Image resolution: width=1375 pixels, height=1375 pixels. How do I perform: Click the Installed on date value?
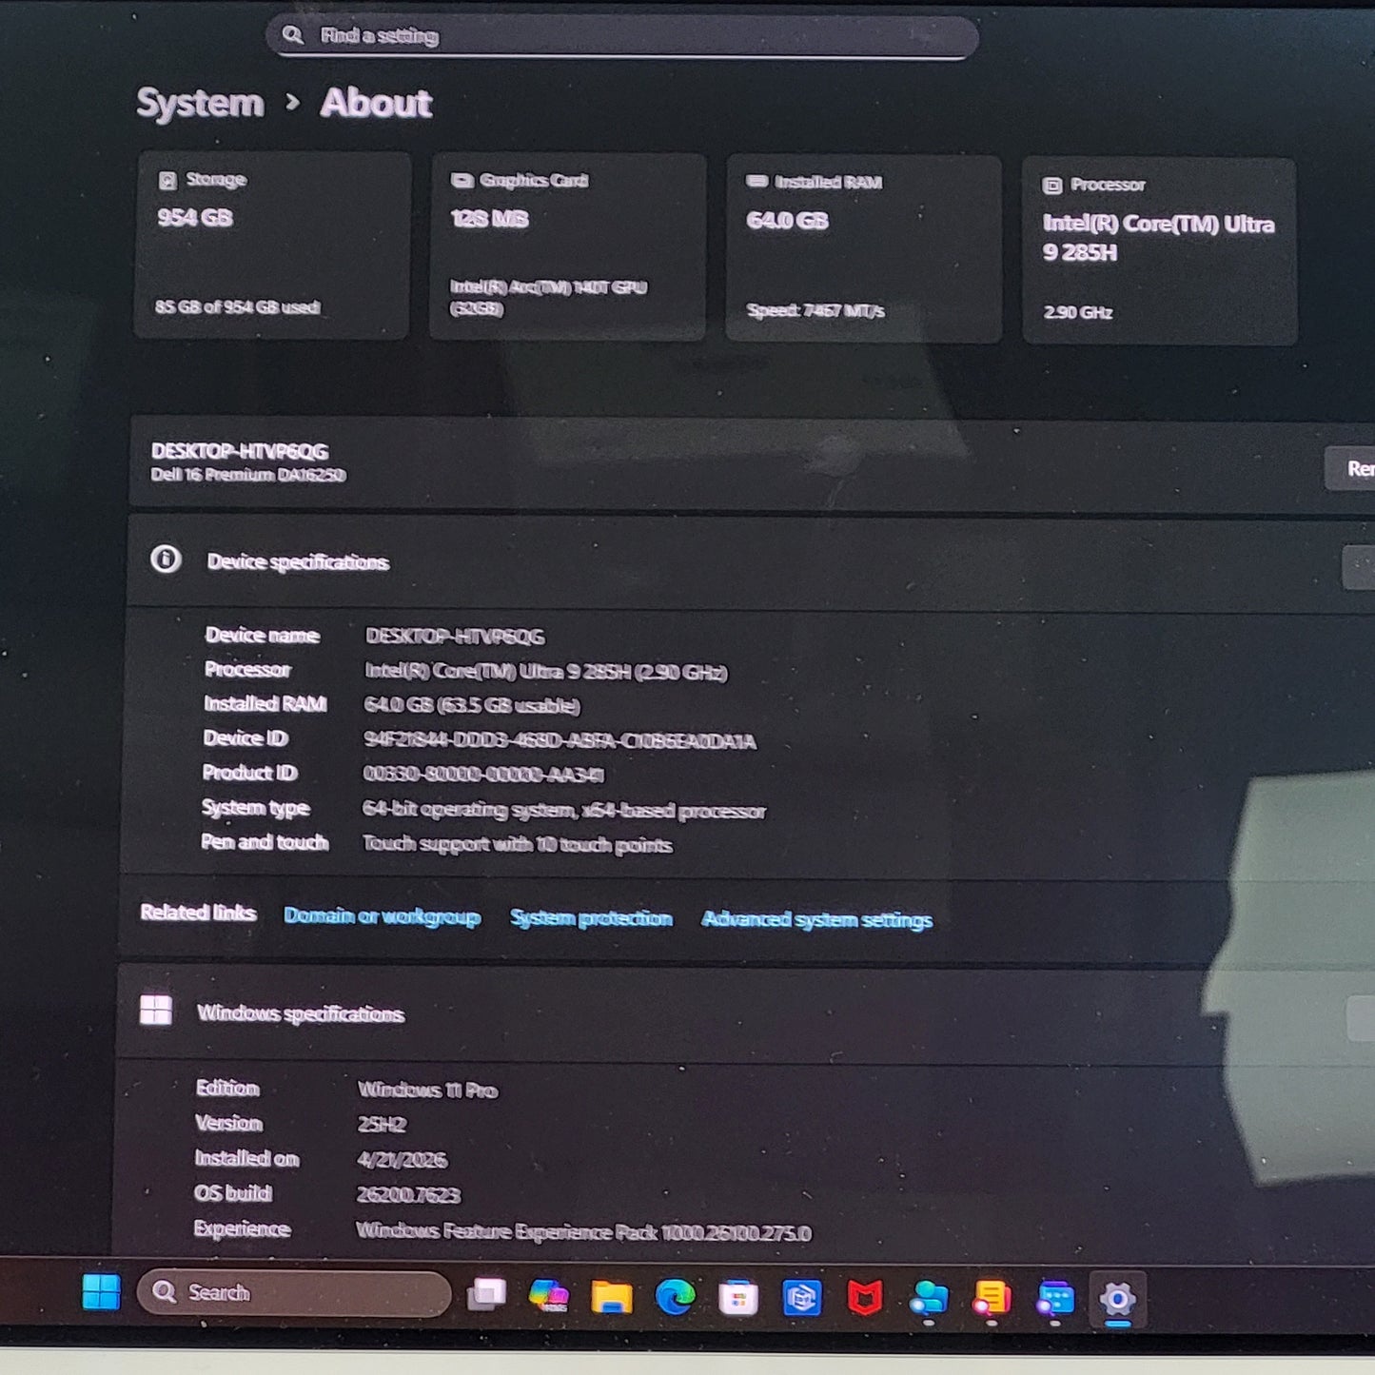(402, 1160)
